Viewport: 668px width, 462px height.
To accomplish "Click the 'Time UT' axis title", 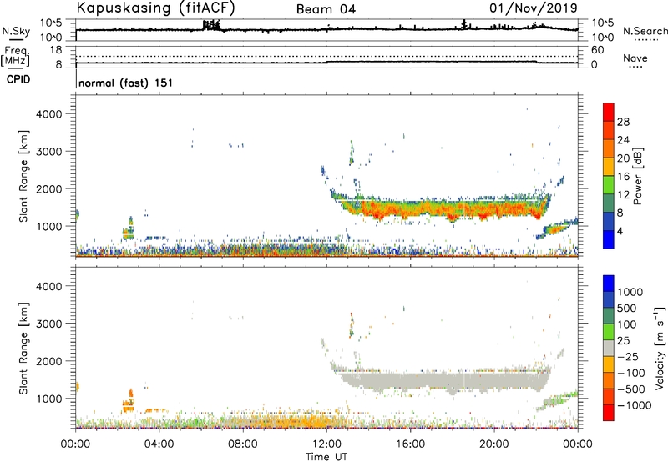I will point(326,457).
